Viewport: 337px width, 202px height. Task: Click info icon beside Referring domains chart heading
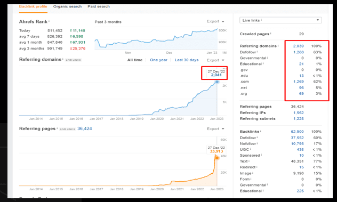pos(63,59)
